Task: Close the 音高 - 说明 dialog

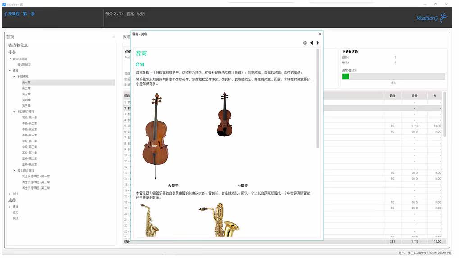Action: coord(320,34)
